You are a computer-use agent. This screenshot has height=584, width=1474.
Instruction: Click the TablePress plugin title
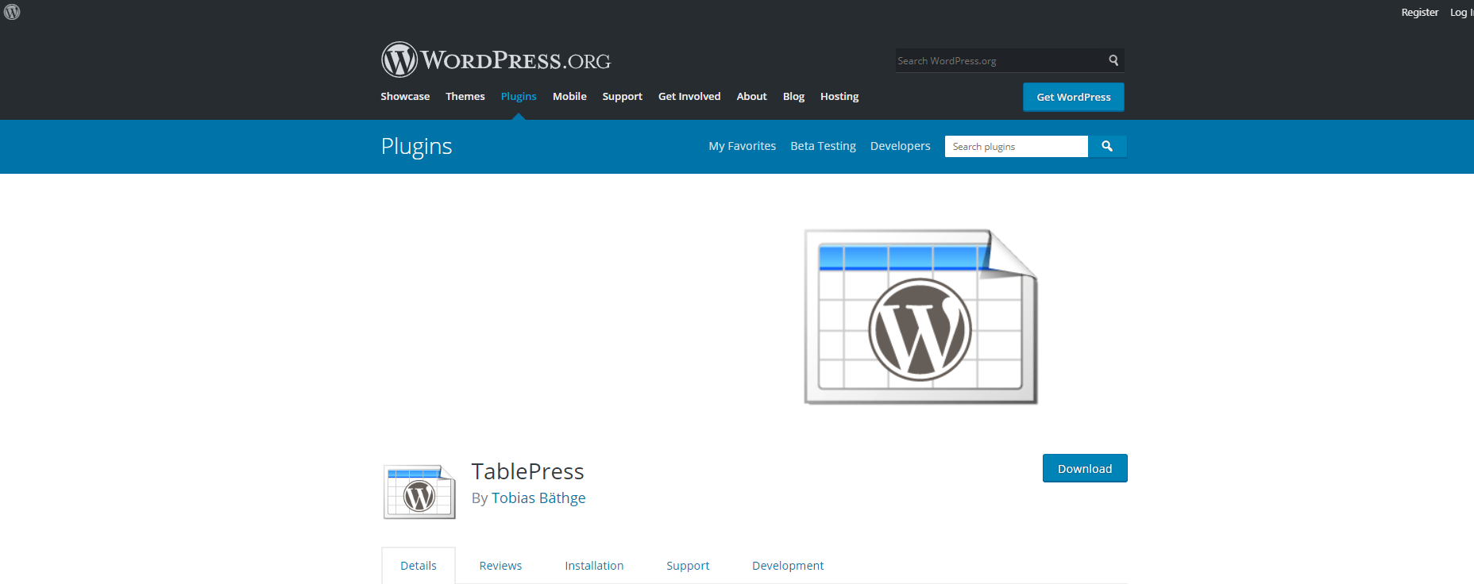coord(527,471)
